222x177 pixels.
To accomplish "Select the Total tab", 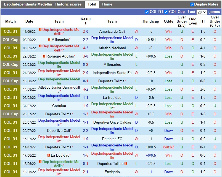I will coord(92,4).
